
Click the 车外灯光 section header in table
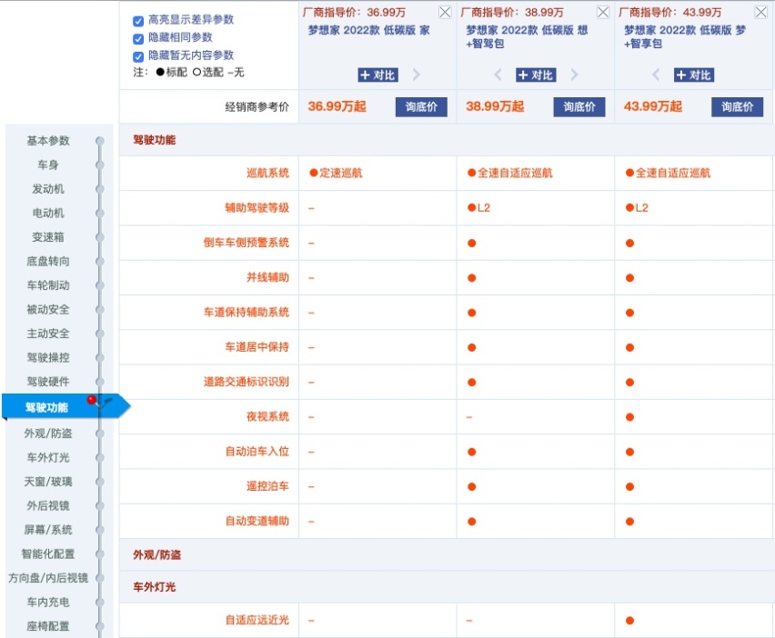point(155,587)
